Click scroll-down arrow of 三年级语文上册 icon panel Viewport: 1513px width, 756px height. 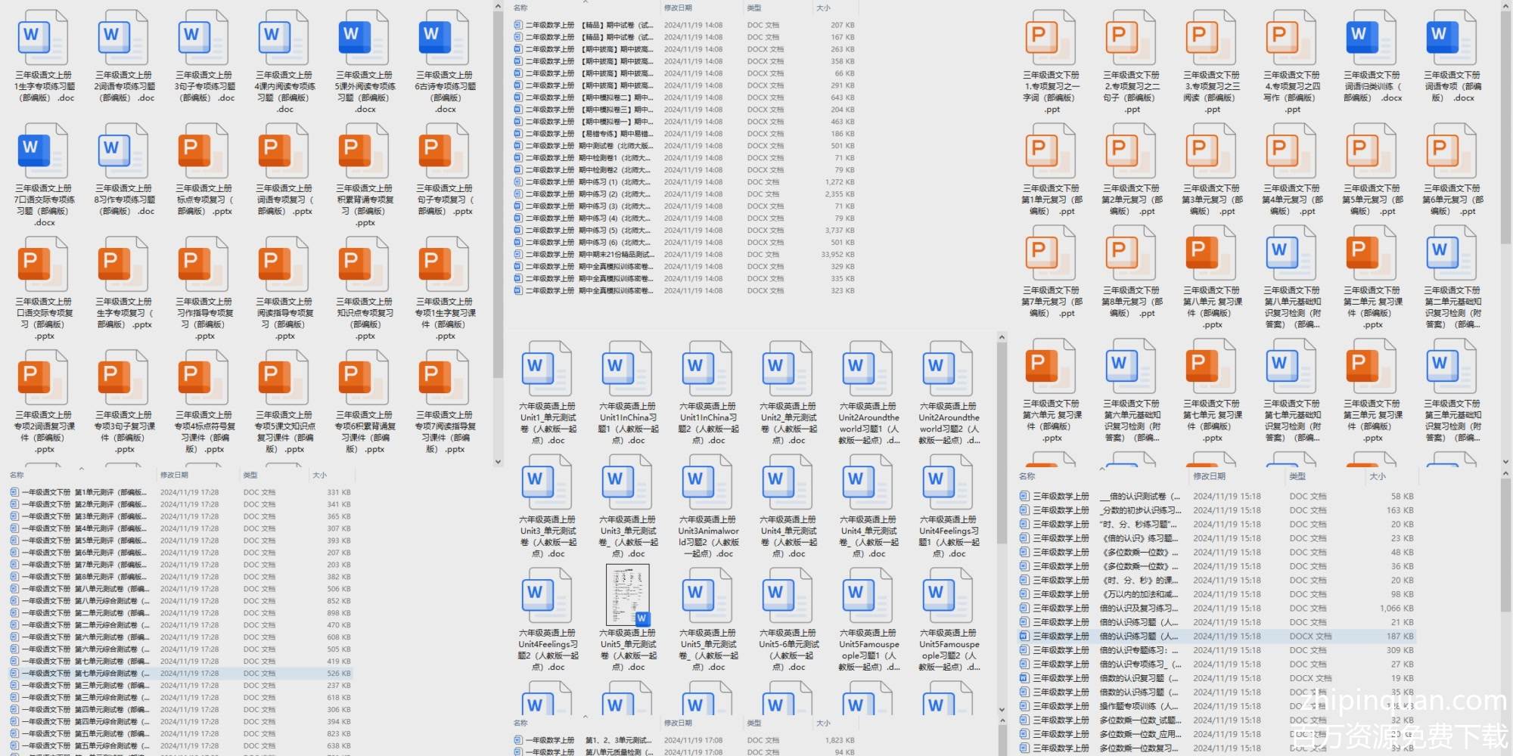(498, 461)
